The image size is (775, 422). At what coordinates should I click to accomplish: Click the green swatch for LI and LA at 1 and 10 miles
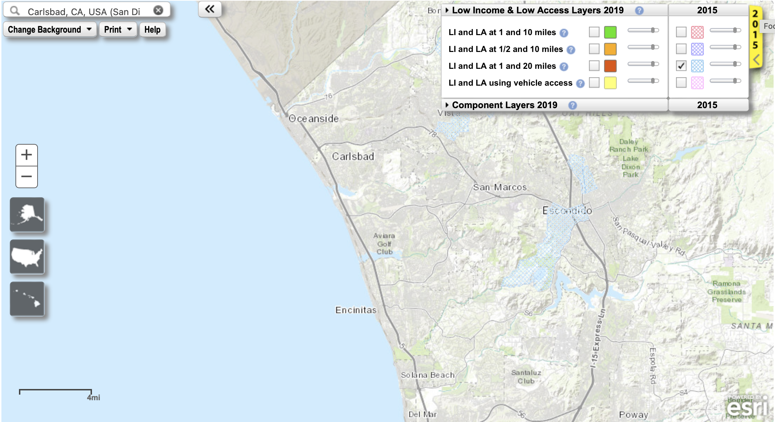(x=610, y=32)
